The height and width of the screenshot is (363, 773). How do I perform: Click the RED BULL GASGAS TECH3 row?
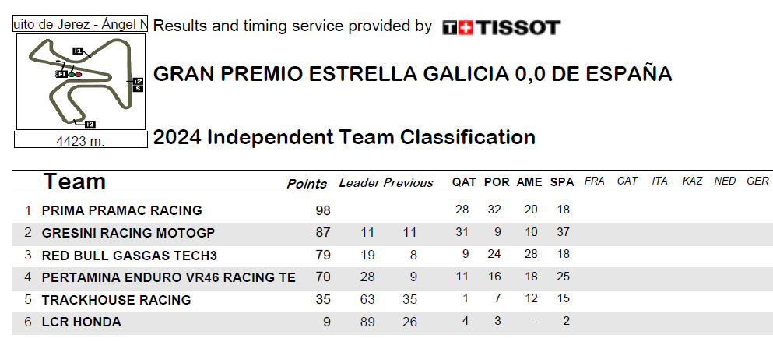pyautogui.click(x=392, y=255)
